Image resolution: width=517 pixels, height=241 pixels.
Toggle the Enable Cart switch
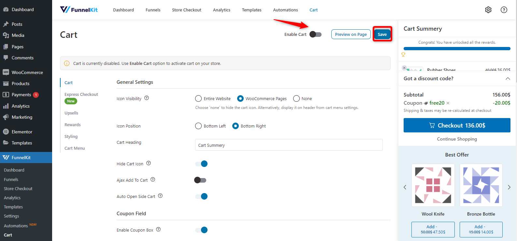(x=315, y=34)
